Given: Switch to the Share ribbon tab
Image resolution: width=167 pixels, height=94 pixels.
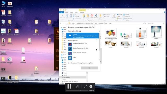Looking at the screenshot, I should click(x=71, y=12).
